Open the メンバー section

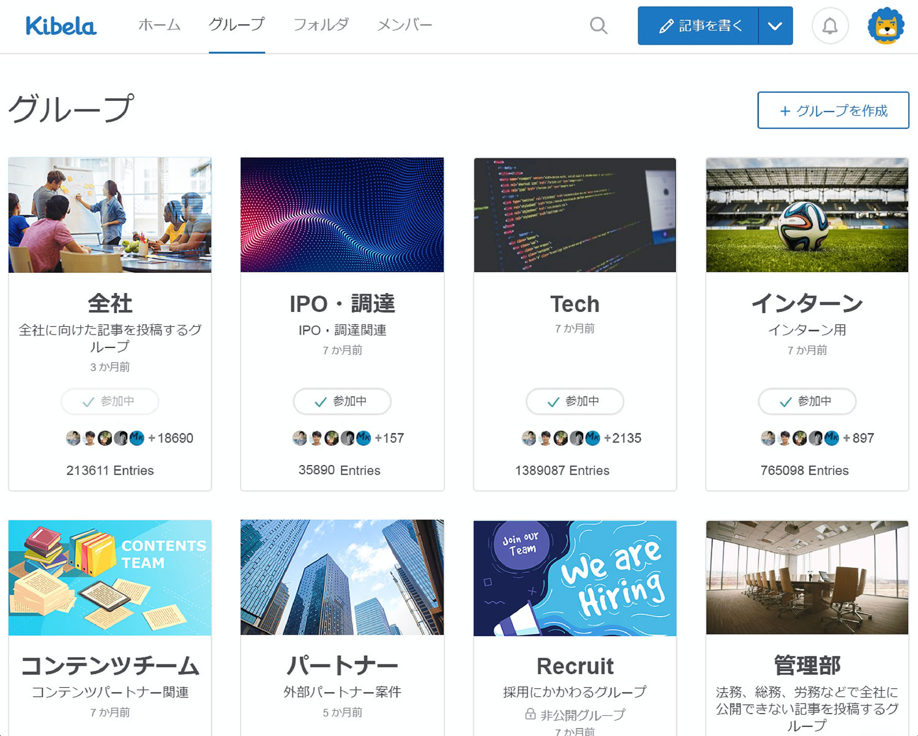404,25
